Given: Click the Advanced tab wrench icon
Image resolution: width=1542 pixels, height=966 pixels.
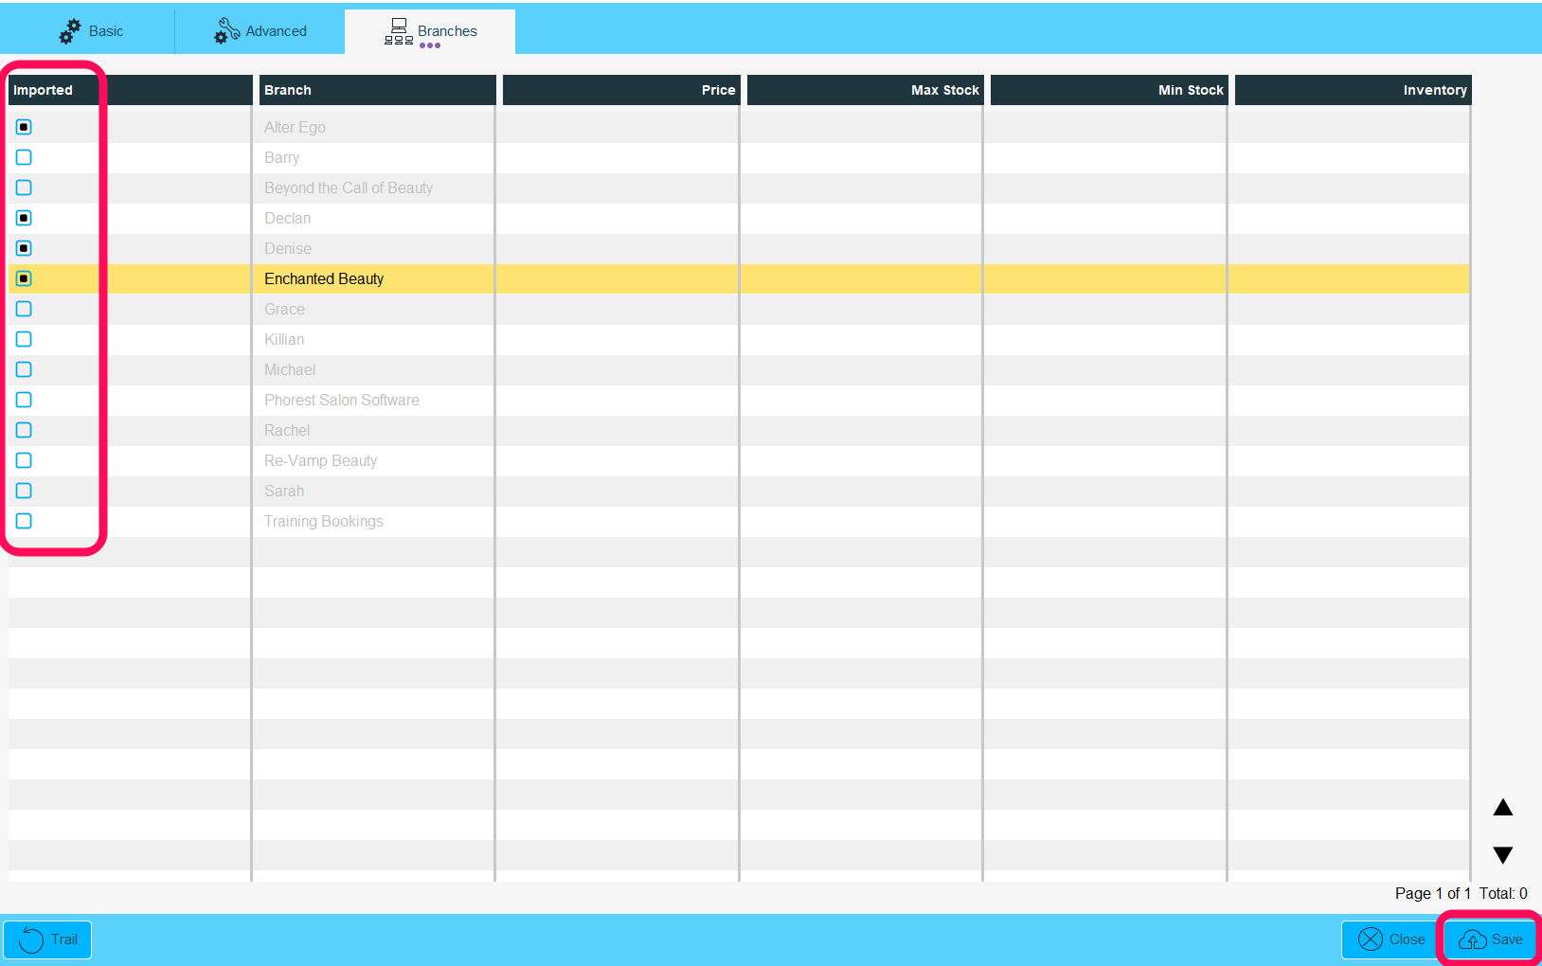Looking at the screenshot, I should 226,31.
